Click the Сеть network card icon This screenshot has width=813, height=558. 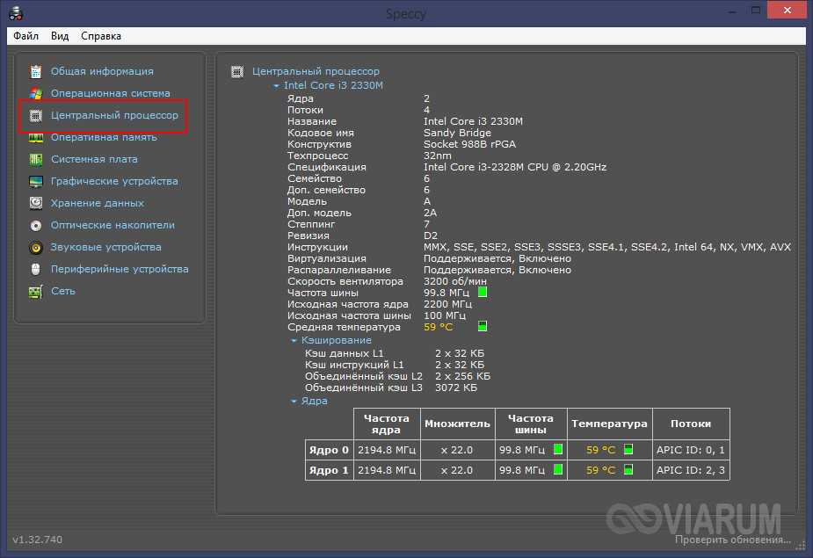[36, 291]
